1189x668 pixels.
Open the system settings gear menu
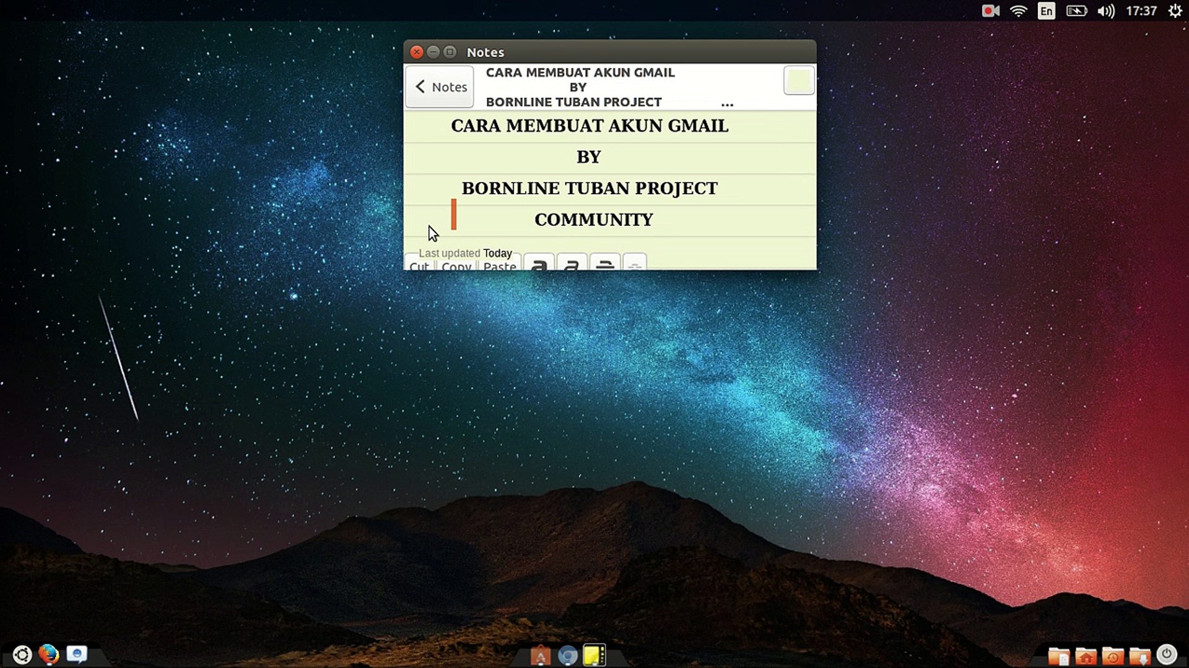[1175, 11]
